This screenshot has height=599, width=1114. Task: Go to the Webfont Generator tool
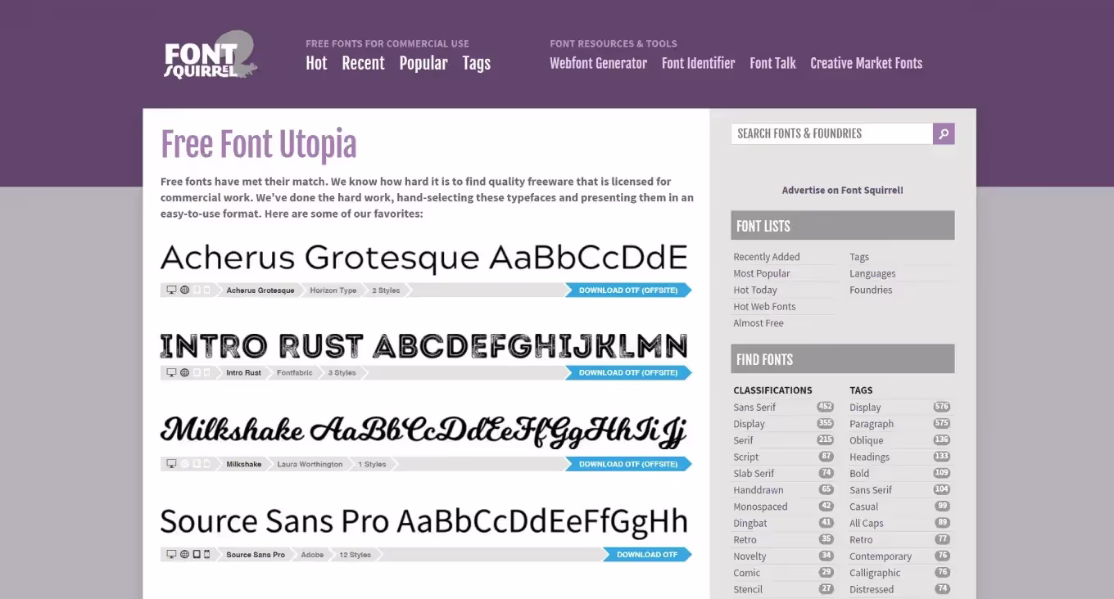(598, 63)
